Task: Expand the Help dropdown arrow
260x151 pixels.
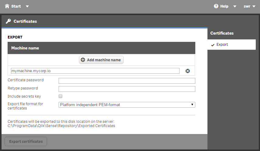Action: pyautogui.click(x=234, y=6)
